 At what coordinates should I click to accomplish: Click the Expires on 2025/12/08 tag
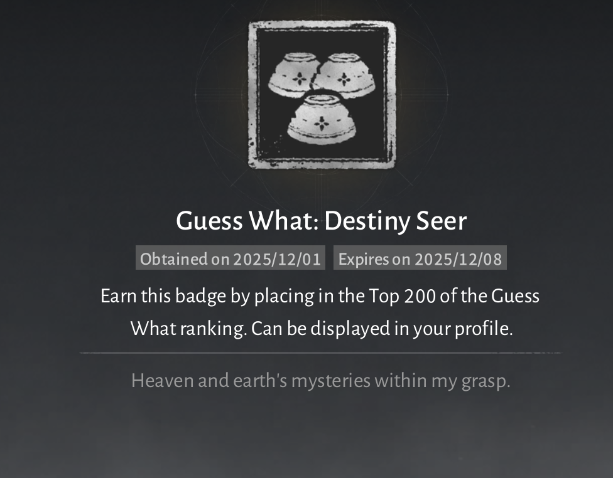pos(420,258)
